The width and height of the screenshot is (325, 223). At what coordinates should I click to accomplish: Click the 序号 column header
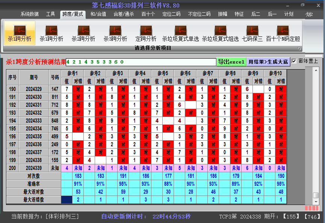[x=12, y=77]
